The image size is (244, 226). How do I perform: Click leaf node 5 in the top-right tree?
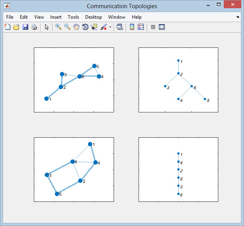[205, 99]
